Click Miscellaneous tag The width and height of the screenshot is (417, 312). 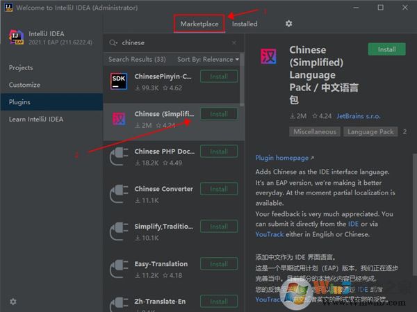click(x=315, y=131)
